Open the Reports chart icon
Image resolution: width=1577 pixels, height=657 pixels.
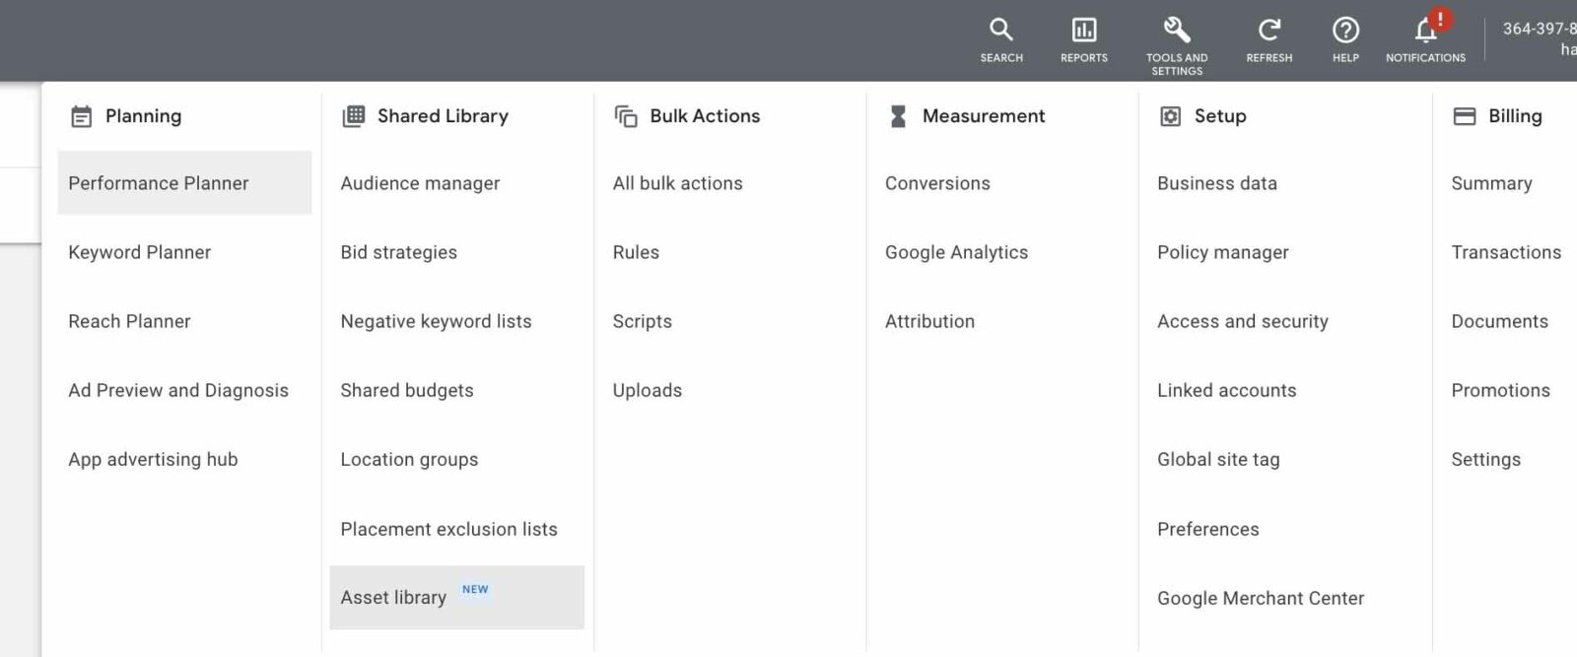(1083, 30)
